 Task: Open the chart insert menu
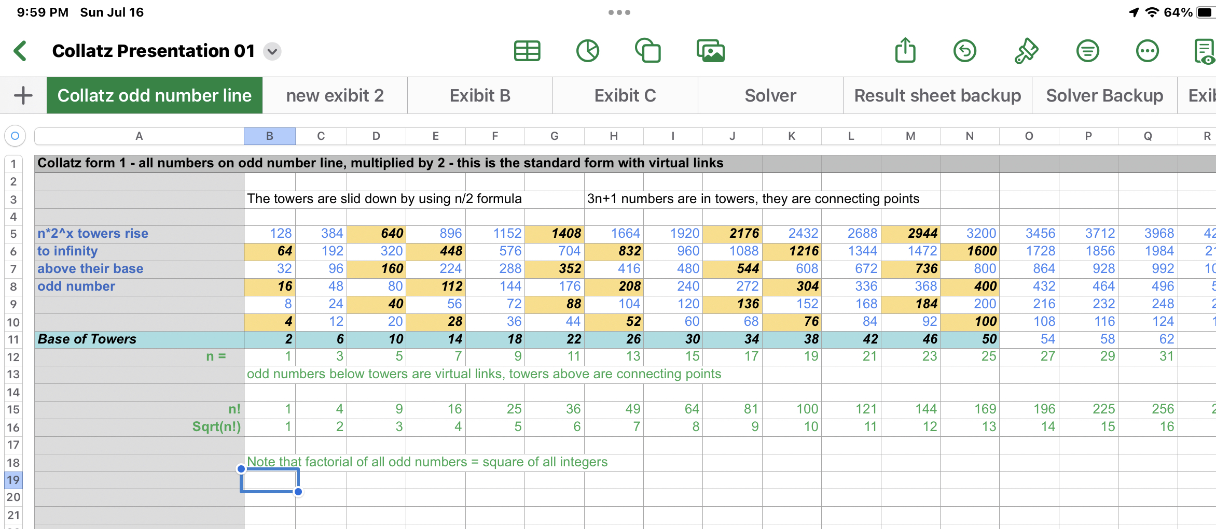588,51
